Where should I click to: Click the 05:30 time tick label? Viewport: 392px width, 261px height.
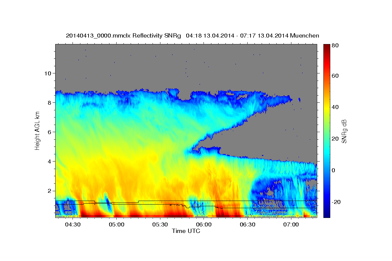[x=160, y=224]
